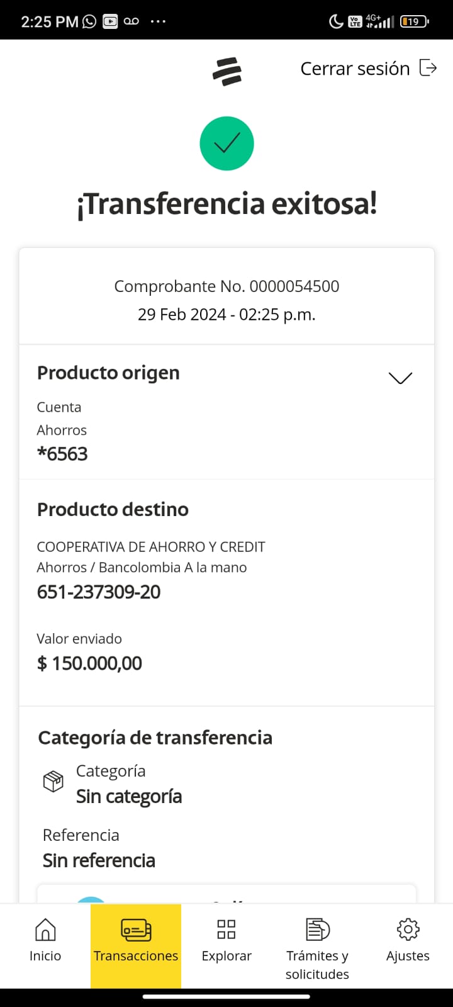
Task: Tap the Bancolombia logo at top
Action: tap(227, 71)
